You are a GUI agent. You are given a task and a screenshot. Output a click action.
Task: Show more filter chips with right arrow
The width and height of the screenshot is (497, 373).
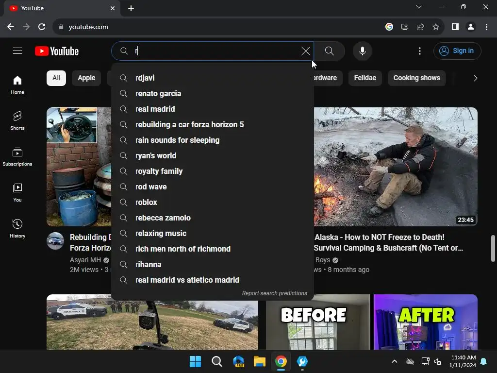pyautogui.click(x=475, y=78)
